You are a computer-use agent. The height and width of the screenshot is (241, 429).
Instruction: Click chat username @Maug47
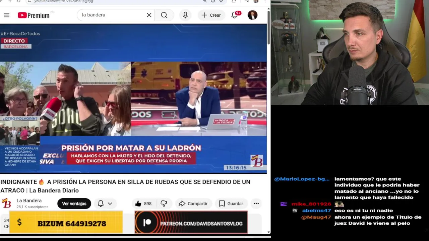(x=316, y=217)
